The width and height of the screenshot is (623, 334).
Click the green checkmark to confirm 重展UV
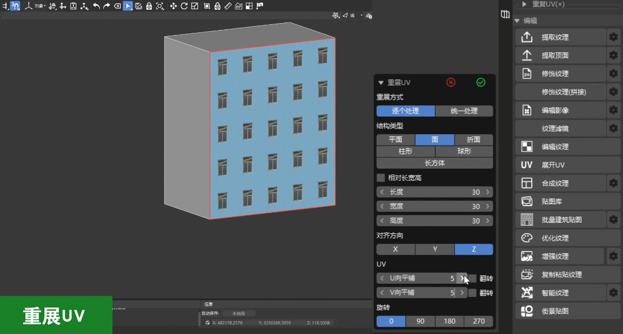click(x=481, y=82)
